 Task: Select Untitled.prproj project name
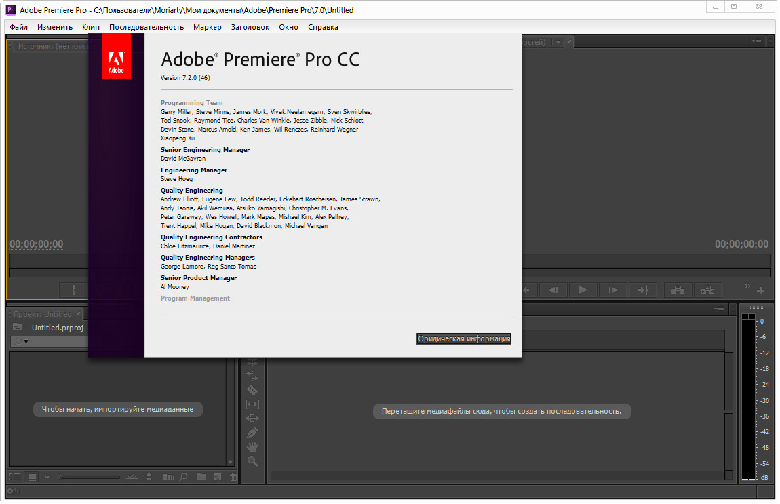tap(57, 328)
